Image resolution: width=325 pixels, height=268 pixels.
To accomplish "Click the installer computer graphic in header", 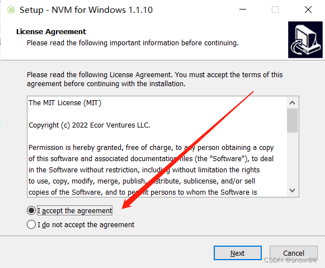I will click(305, 40).
